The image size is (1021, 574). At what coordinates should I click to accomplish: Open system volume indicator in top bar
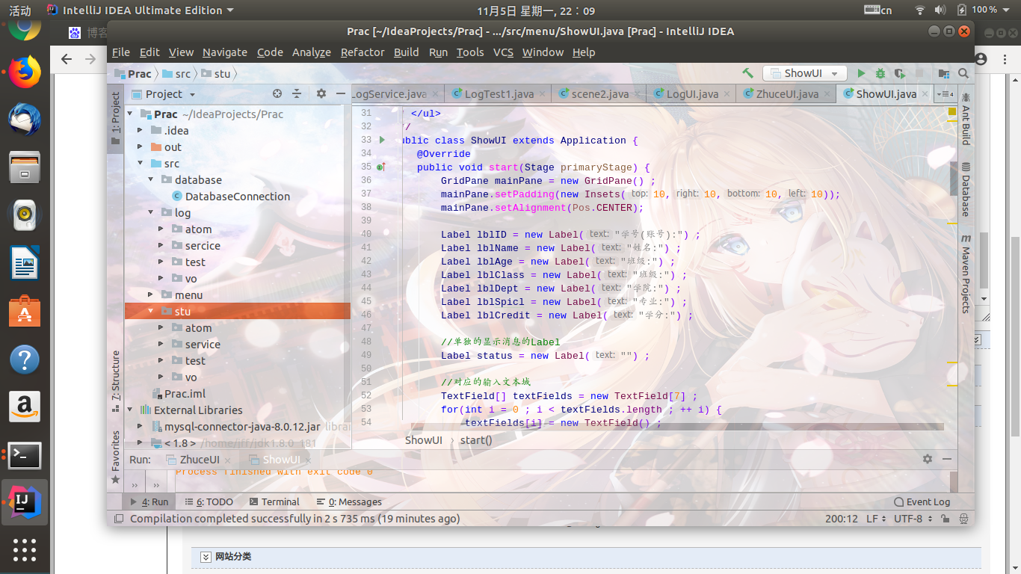(x=940, y=10)
